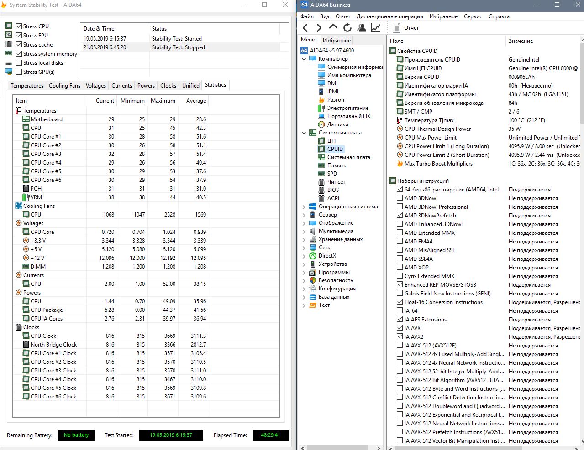Open DirectX item in tree
584x450 pixels.
327,256
